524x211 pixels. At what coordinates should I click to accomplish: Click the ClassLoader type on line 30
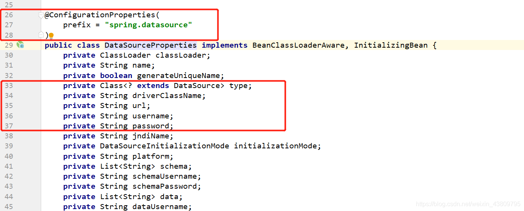tap(125, 55)
